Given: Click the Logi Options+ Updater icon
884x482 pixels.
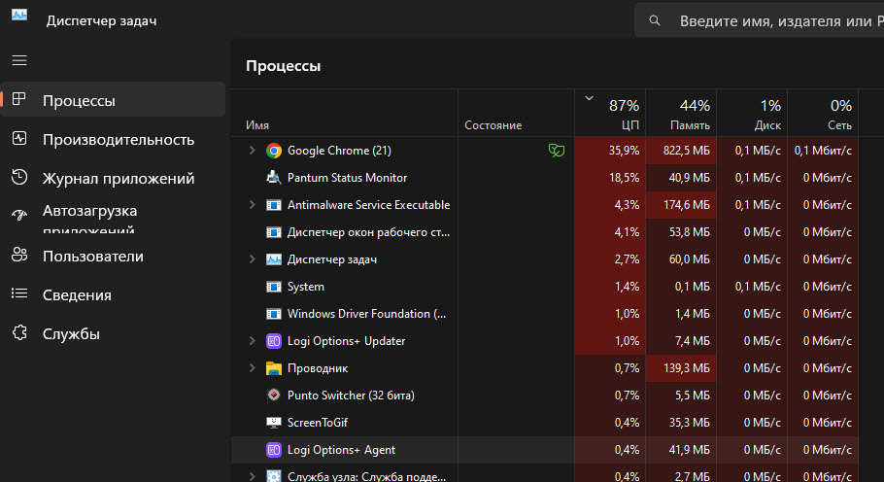Looking at the screenshot, I should 273,341.
